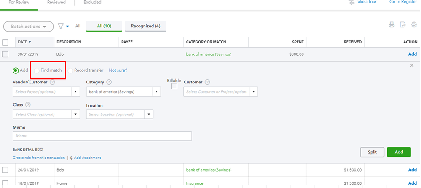Expand the Location dropdown arrow
The image size is (421, 188).
149,114
